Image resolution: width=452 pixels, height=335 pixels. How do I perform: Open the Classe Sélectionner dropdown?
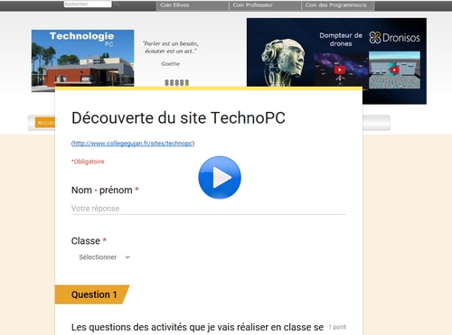click(104, 257)
